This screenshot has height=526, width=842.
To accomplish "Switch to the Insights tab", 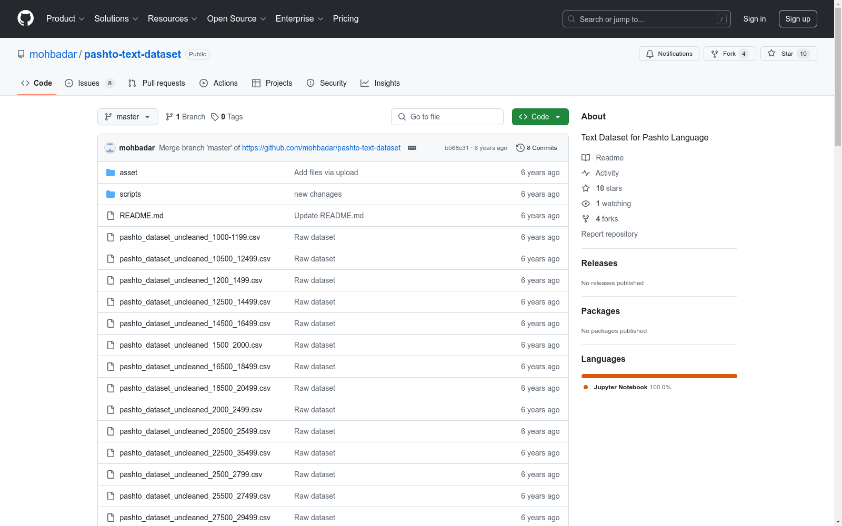I will tap(380, 83).
